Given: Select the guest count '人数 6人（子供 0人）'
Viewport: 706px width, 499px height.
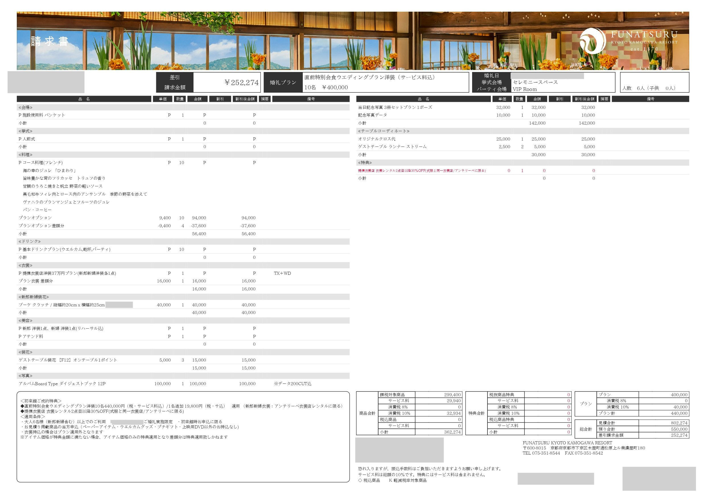Looking at the screenshot, I should [649, 88].
